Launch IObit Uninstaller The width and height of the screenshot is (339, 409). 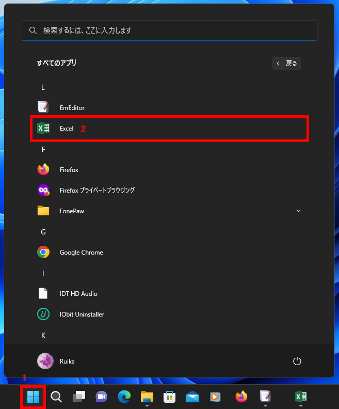[x=82, y=314]
